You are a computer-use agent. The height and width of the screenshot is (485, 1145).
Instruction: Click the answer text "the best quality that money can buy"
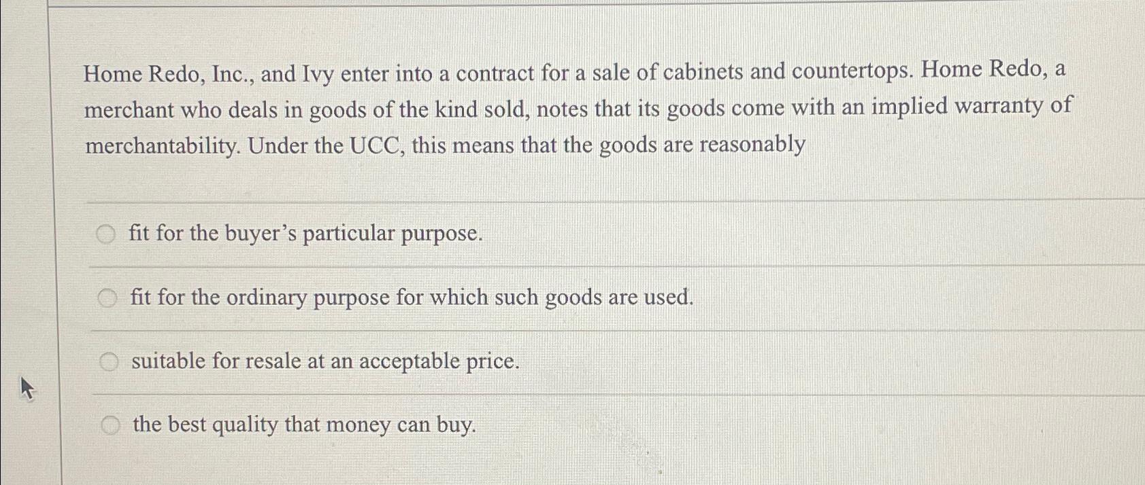point(304,425)
